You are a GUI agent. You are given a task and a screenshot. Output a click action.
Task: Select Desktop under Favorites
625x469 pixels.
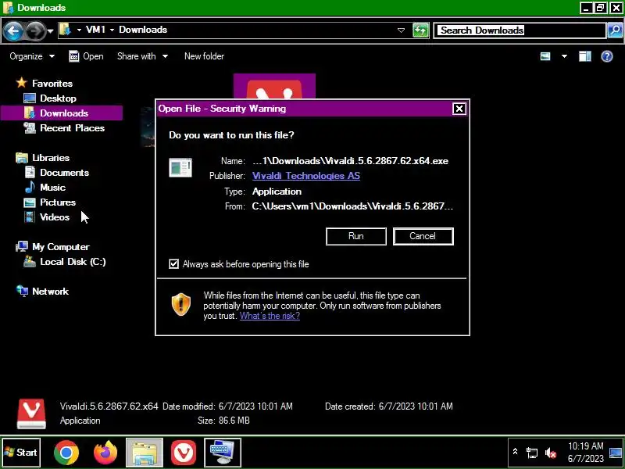tap(58, 98)
